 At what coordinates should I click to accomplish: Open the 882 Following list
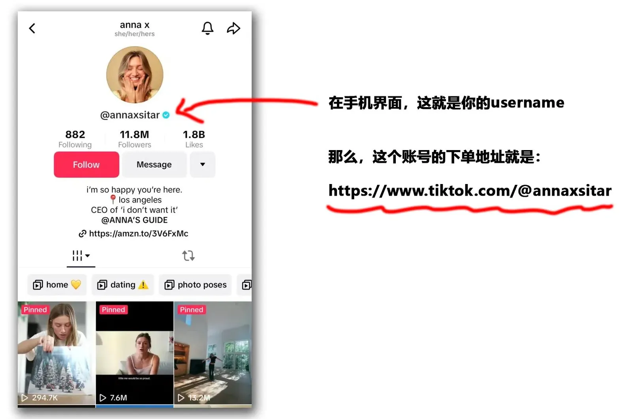(x=75, y=139)
